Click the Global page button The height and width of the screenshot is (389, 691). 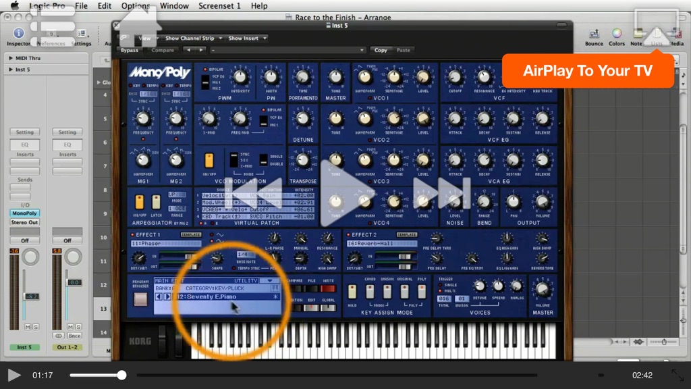click(x=328, y=307)
